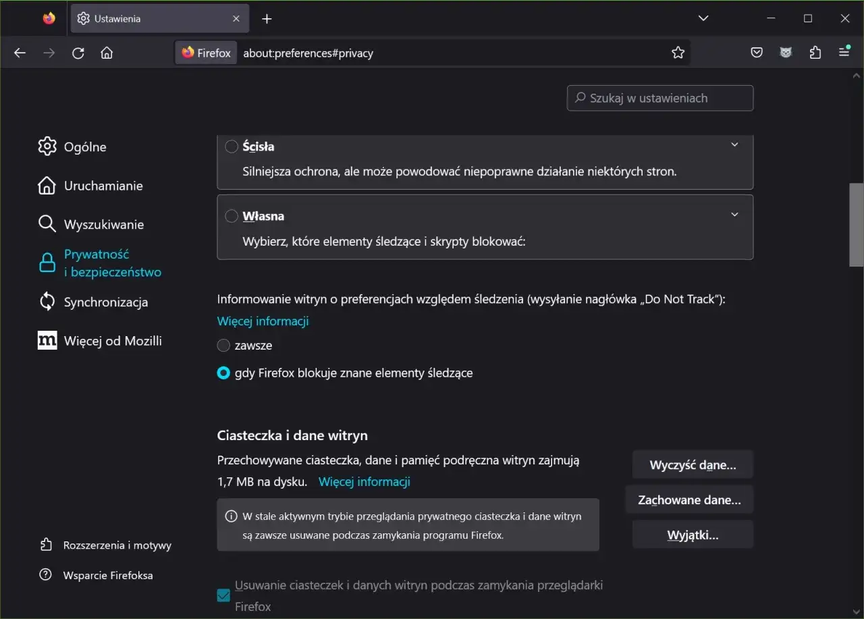
Task: Go to the home page icon
Action: click(x=106, y=53)
